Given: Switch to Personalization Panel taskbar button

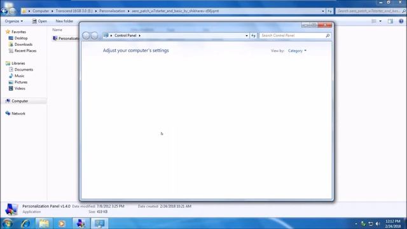Looking at the screenshot, I should [81, 223].
